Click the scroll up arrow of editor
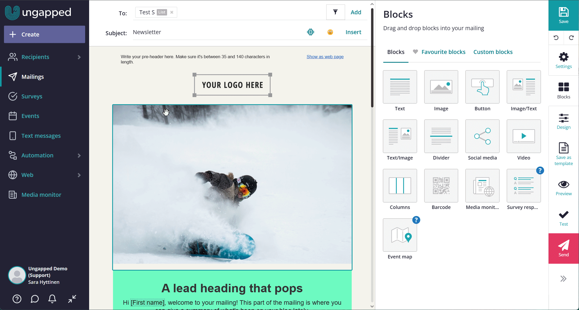 372,4
